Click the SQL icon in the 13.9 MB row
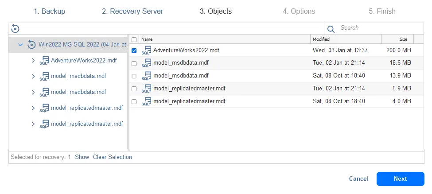Screen dimensions: 432x194 [146, 76]
